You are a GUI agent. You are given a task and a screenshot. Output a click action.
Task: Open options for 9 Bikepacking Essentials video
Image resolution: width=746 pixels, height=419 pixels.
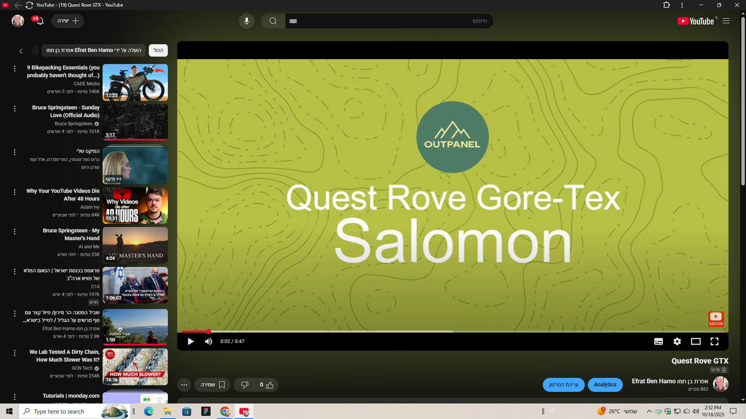pyautogui.click(x=15, y=69)
